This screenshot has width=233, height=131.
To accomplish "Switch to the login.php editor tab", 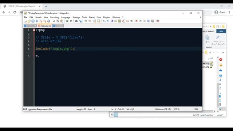I will [x=30, y=26].
